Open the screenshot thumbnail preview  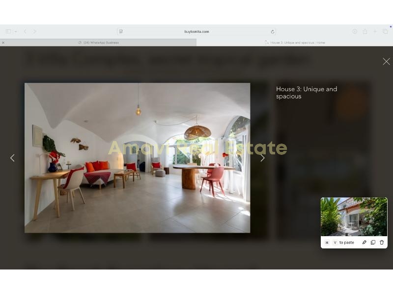(x=354, y=217)
